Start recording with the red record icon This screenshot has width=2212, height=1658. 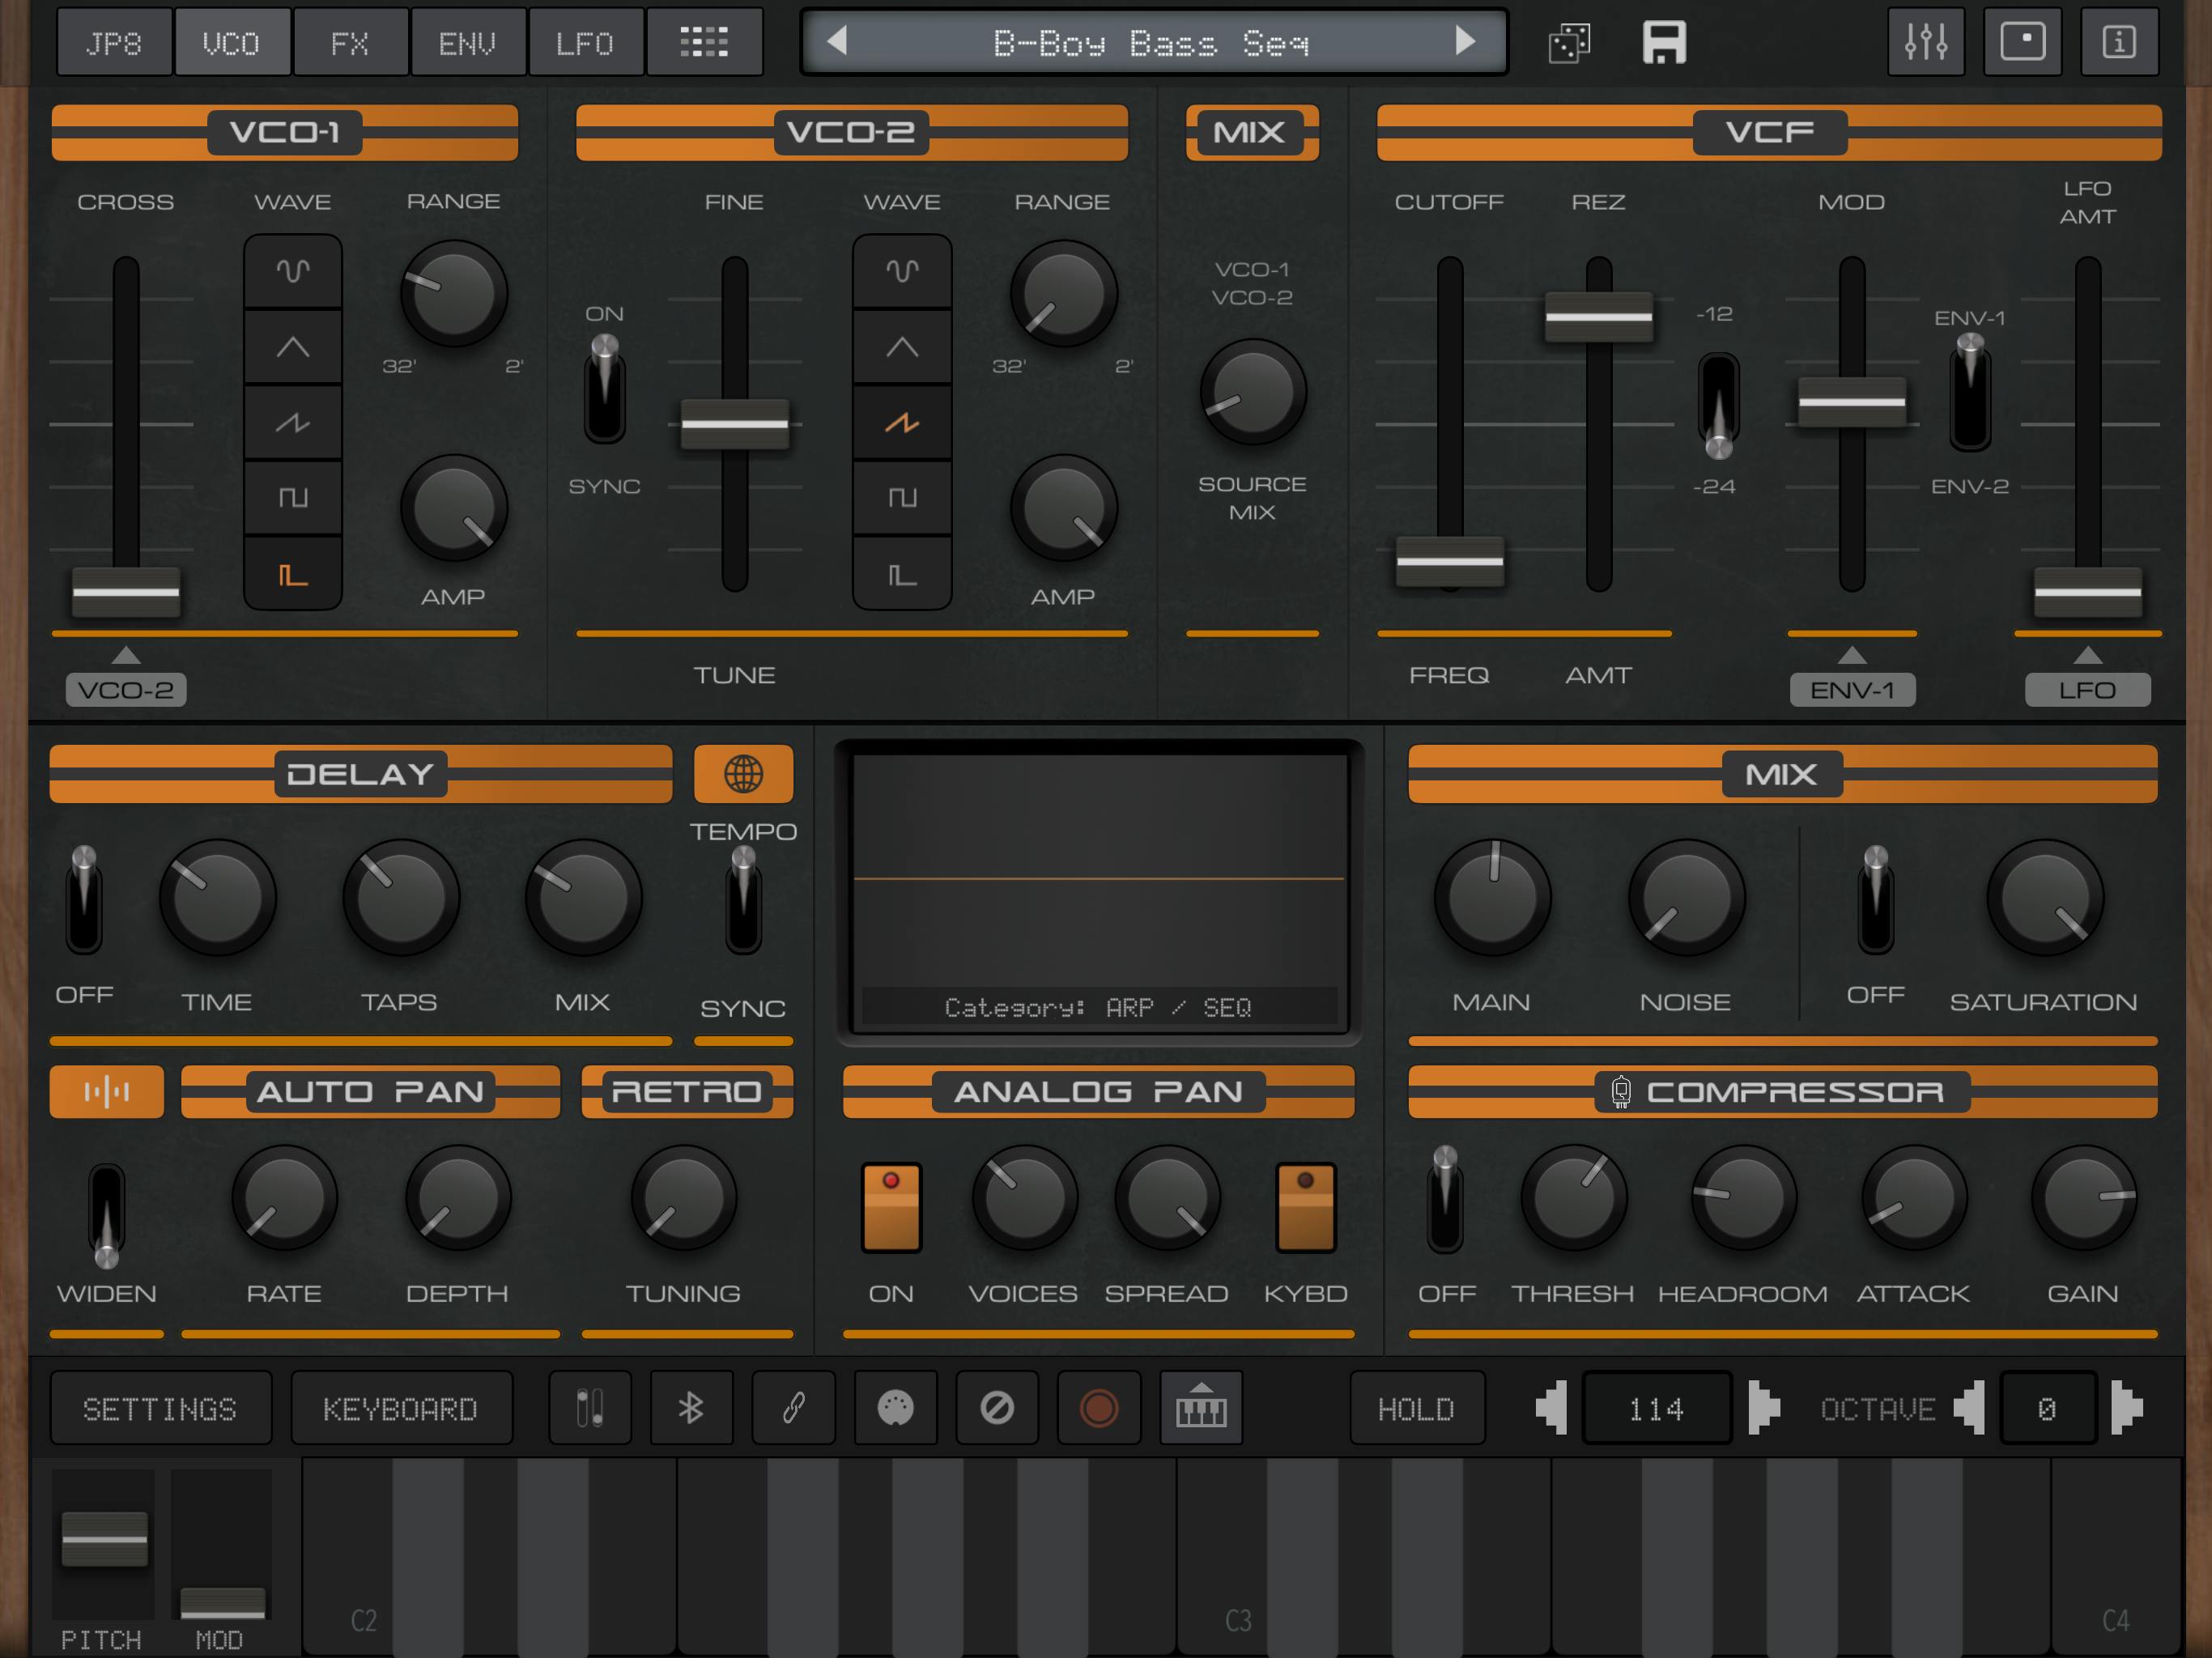pos(1099,1408)
